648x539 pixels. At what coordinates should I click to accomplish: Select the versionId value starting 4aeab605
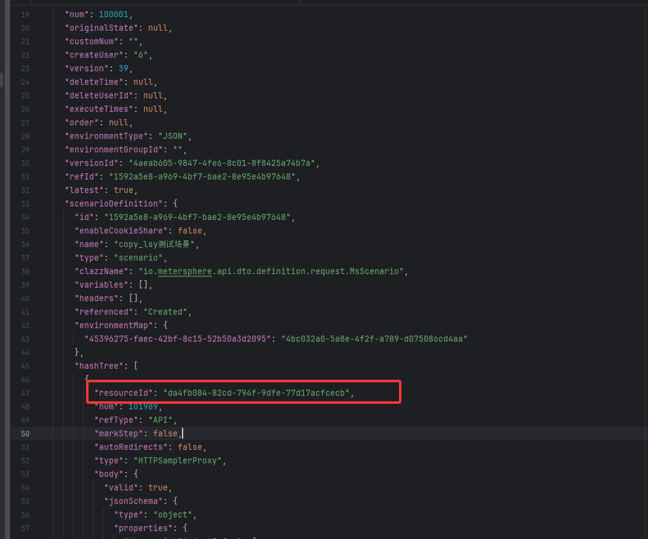click(222, 163)
